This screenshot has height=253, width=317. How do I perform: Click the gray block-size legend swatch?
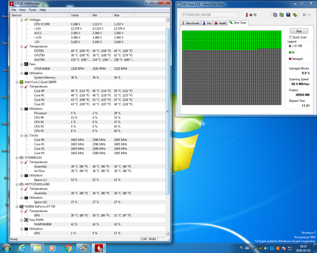[x=290, y=46]
